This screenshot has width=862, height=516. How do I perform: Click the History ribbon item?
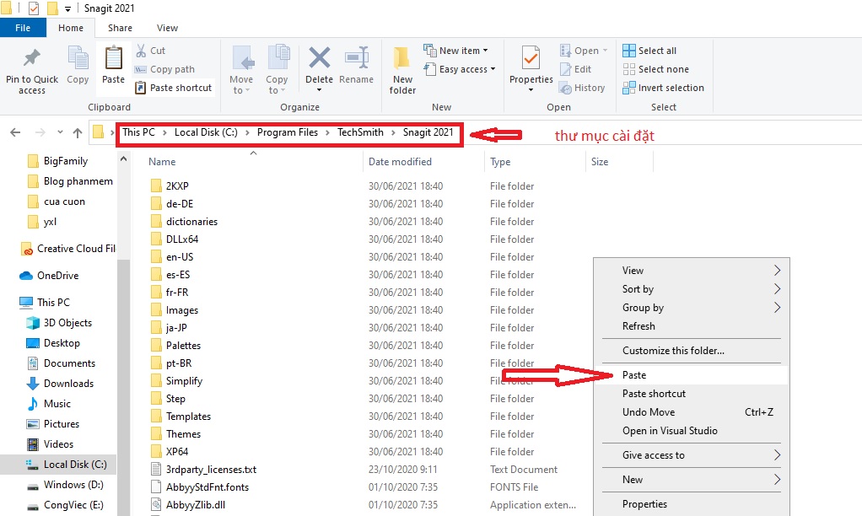[582, 88]
